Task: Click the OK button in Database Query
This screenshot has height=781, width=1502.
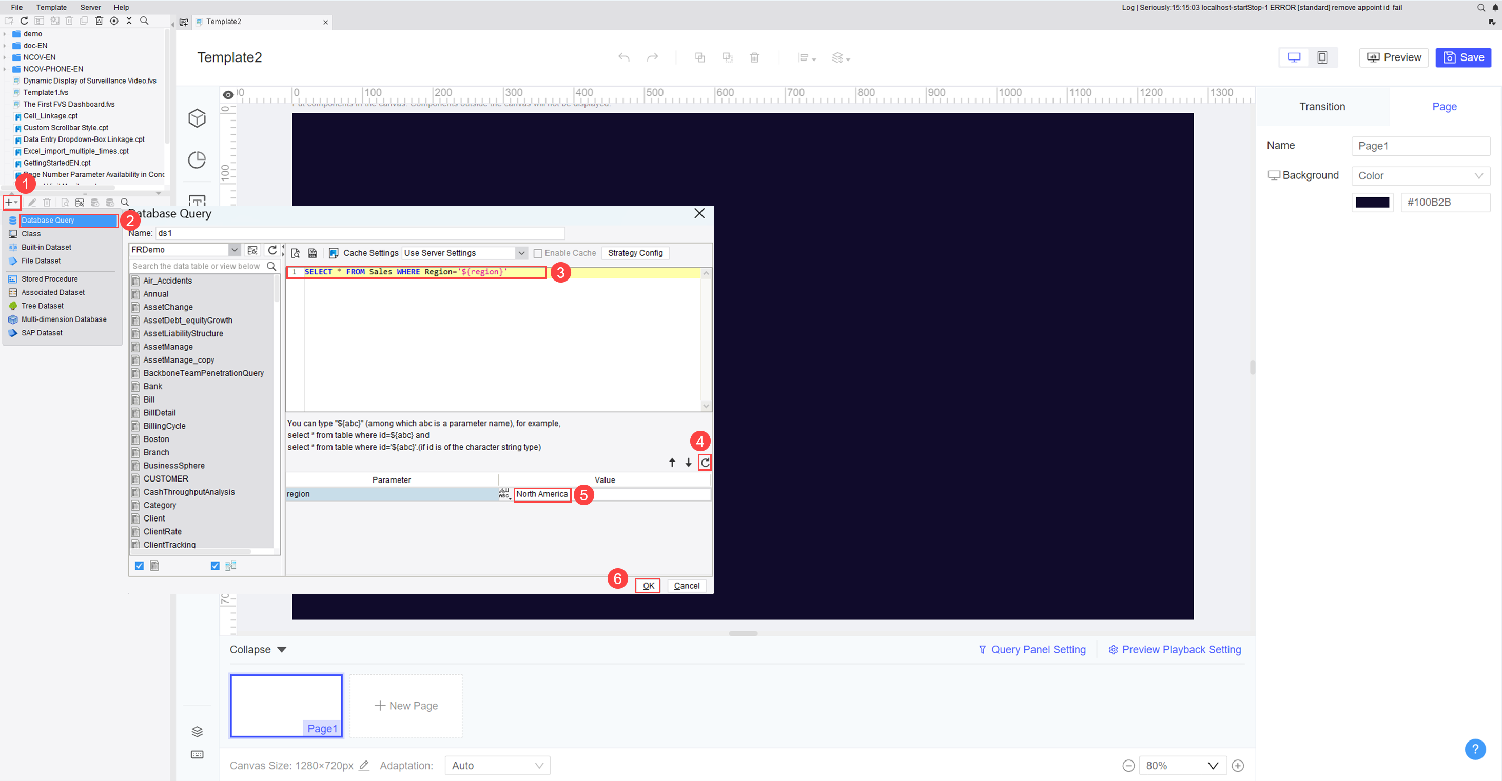Action: click(x=647, y=586)
